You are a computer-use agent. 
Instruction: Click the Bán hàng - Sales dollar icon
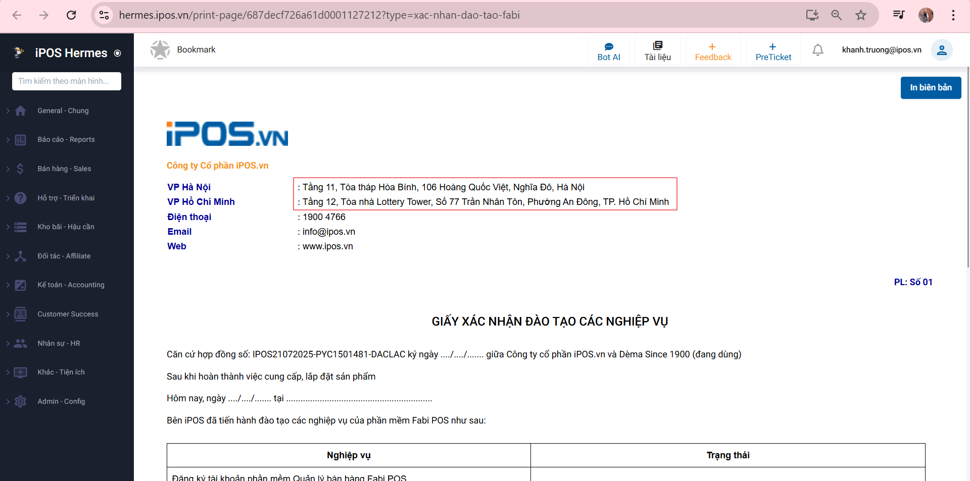pyautogui.click(x=20, y=169)
